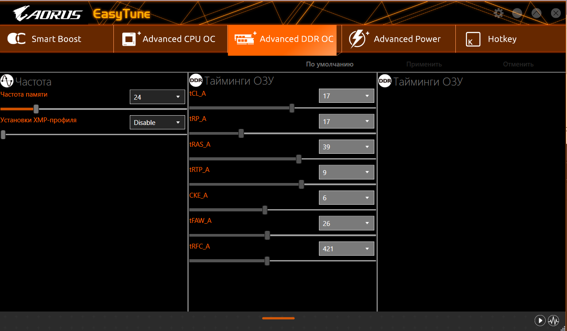Click the orange bar handle at bottom center
The width and height of the screenshot is (567, 331).
click(278, 318)
